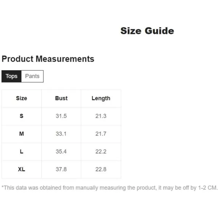Click bust value 37.8 for size XL

61,169
